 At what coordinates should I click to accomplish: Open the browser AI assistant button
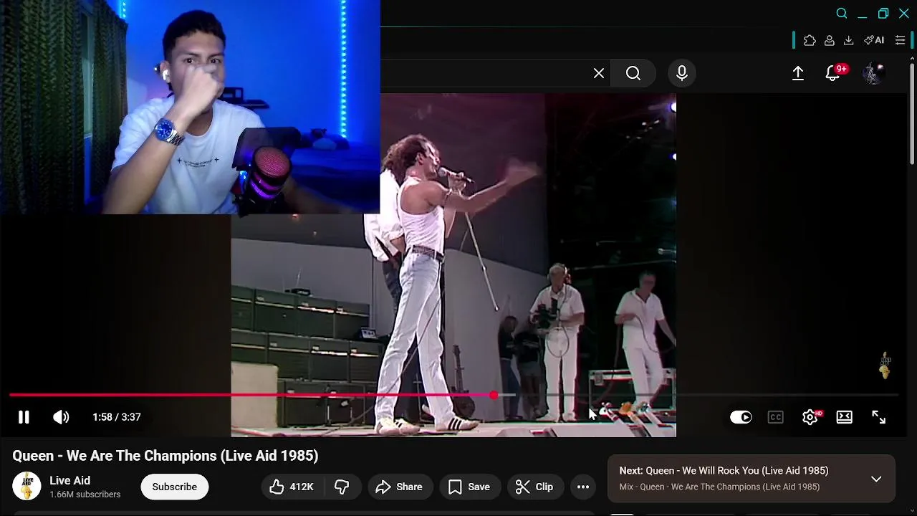pos(873,41)
